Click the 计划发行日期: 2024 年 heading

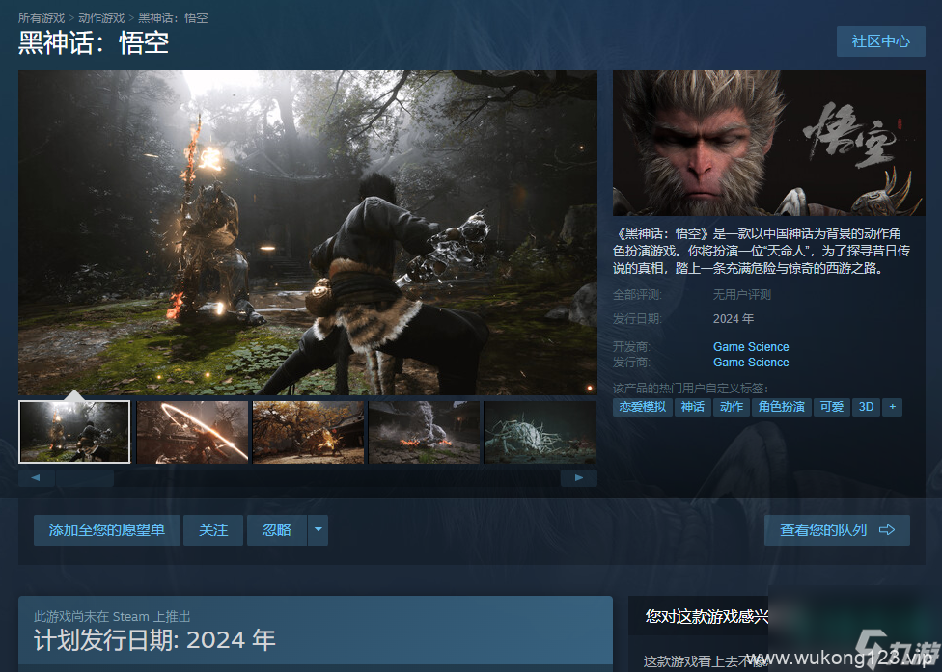tap(154, 640)
